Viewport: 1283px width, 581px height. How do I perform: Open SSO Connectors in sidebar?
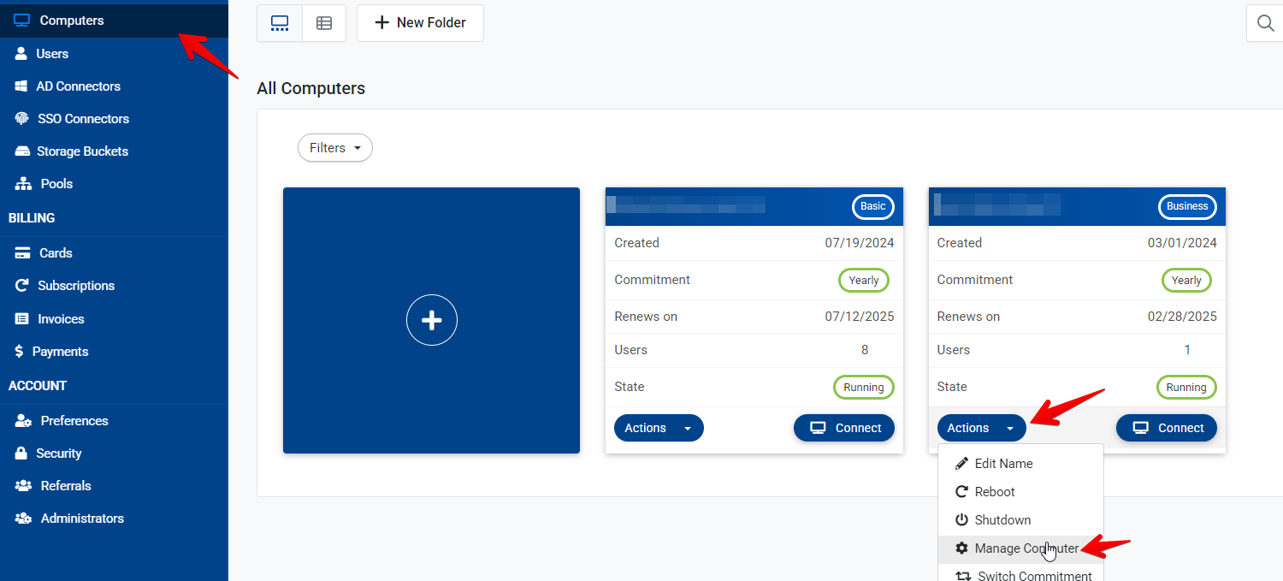point(83,119)
